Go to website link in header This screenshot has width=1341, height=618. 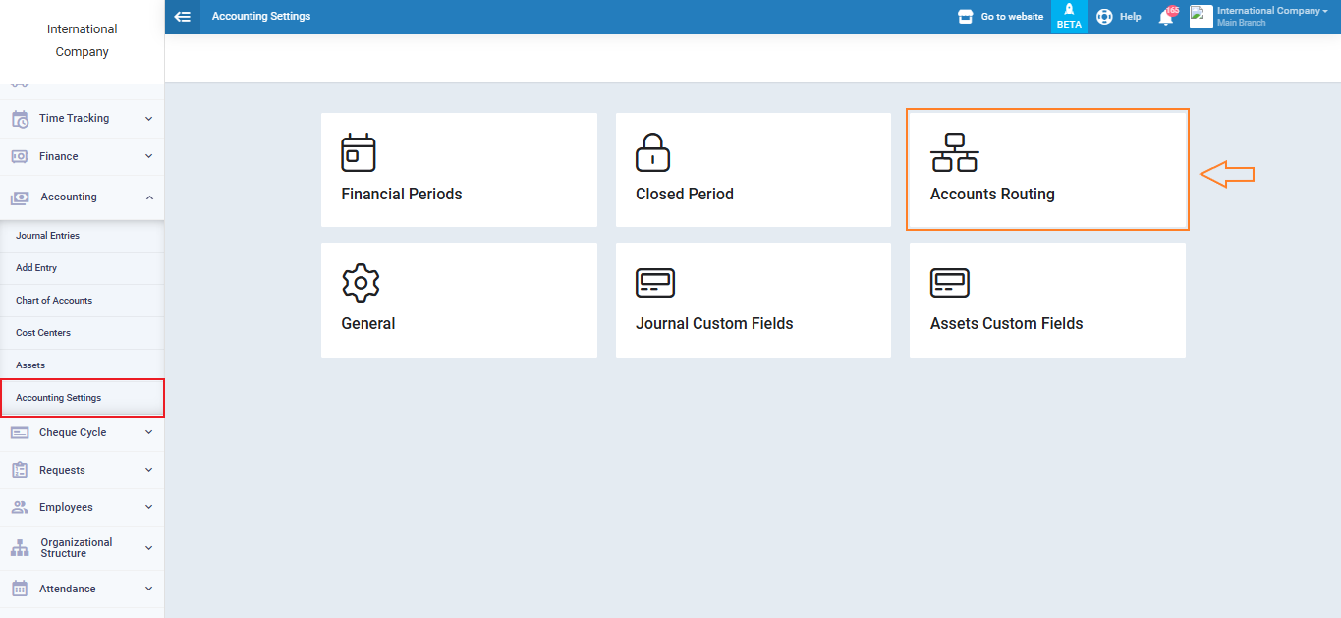tap(1001, 17)
